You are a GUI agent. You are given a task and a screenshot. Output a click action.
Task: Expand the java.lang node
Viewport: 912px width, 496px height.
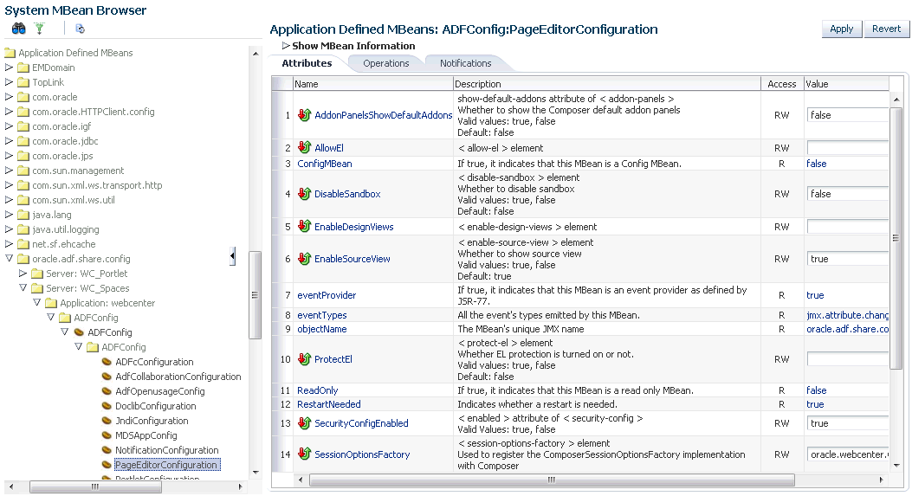[9, 214]
